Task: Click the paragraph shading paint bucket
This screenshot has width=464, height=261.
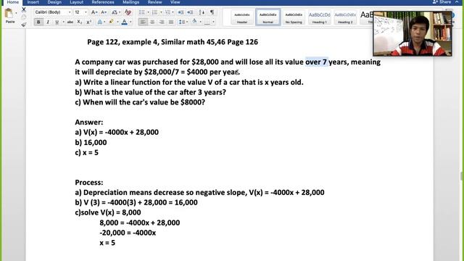Action: pyautogui.click(x=194, y=21)
